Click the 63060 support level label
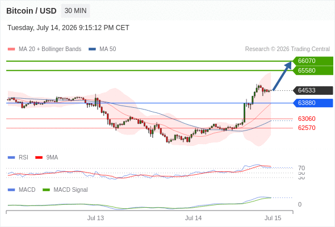The image size is (335, 227). tap(307, 119)
